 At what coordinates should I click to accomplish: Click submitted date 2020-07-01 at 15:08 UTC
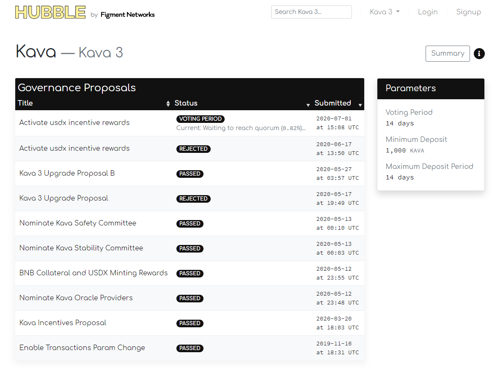[x=338, y=123]
